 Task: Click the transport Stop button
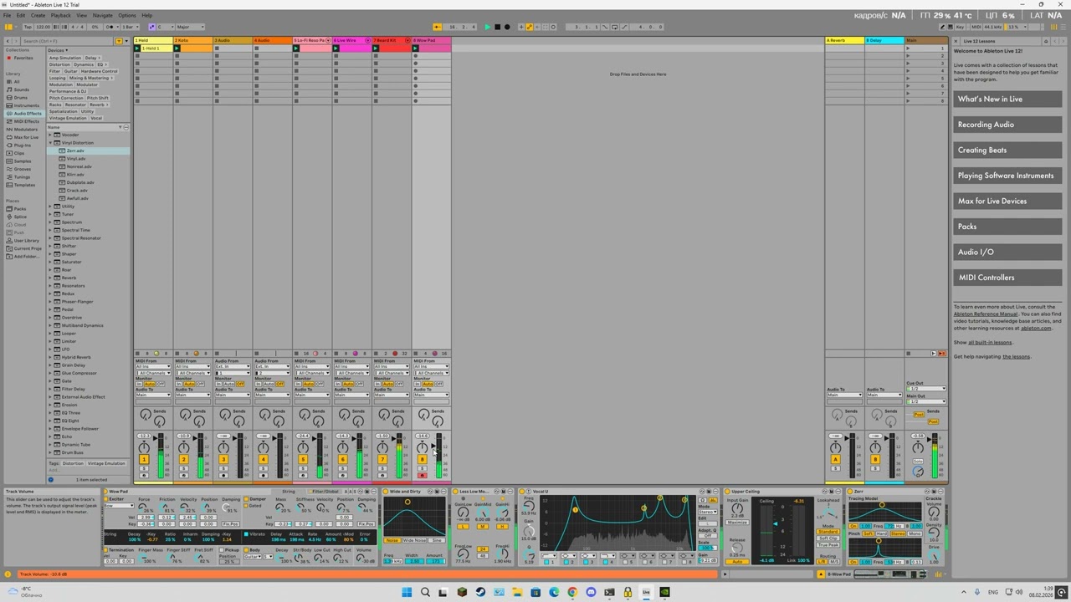[x=497, y=27]
